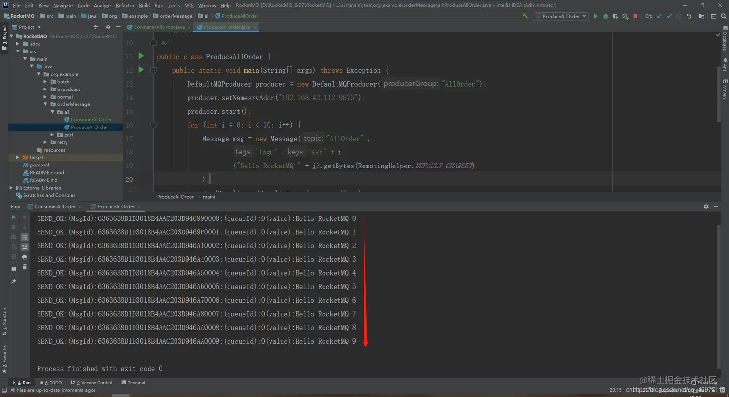Image resolution: width=729 pixels, height=397 pixels.
Task: Click the 4: Run tool window button
Action: coord(22,383)
